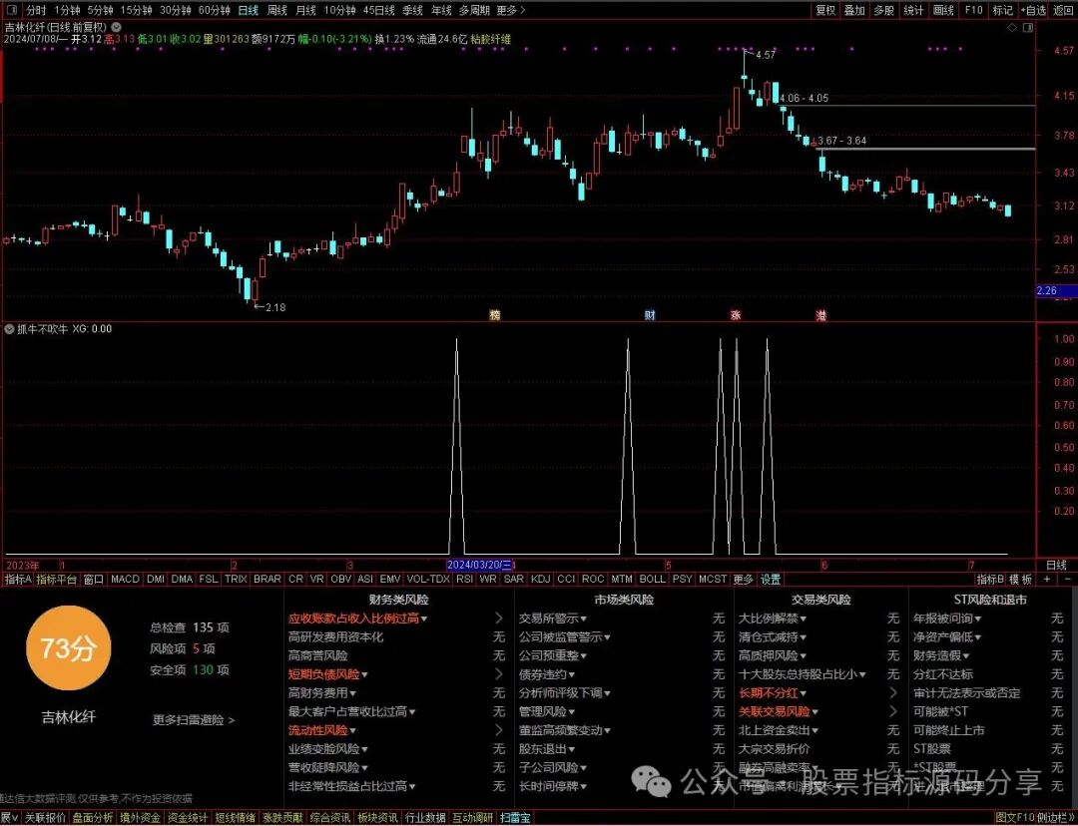Apply the KDJ indicator

(x=541, y=580)
